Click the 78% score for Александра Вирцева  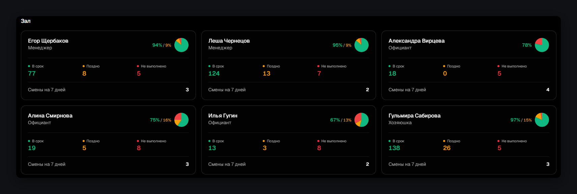[x=527, y=45]
